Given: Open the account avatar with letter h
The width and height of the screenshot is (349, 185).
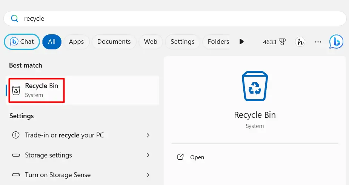Looking at the screenshot, I should (x=300, y=42).
